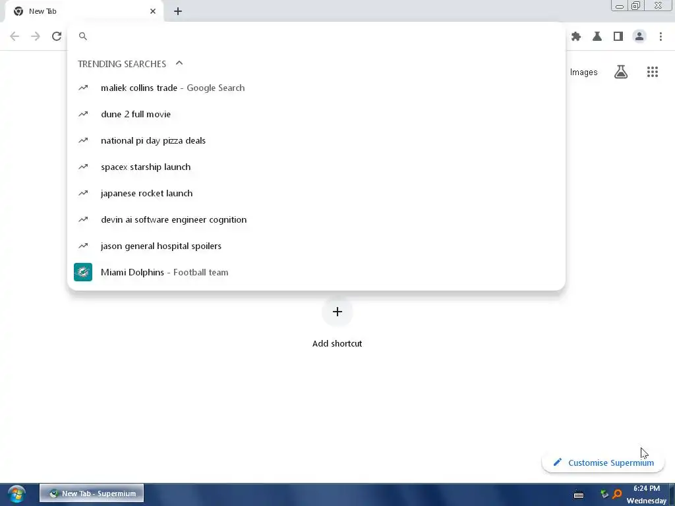Open the profile avatar button
Screen dimensions: 675x506
639,37
